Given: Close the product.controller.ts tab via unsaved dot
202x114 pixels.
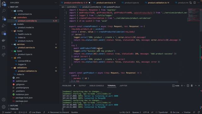Looking at the screenshot, I should pos(89,3).
